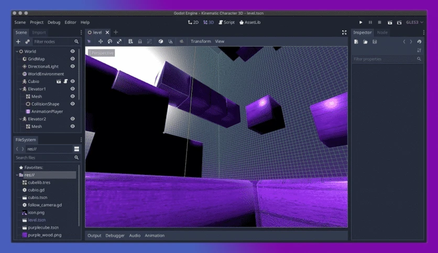
Task: Select the Select Mode tool in viewport toolbar
Action: pyautogui.click(x=89, y=41)
